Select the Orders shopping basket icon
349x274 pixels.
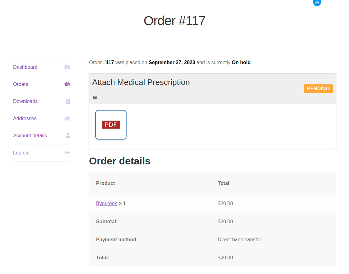67,84
